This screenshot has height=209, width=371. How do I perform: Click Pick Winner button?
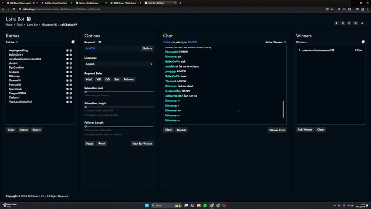(x=305, y=130)
